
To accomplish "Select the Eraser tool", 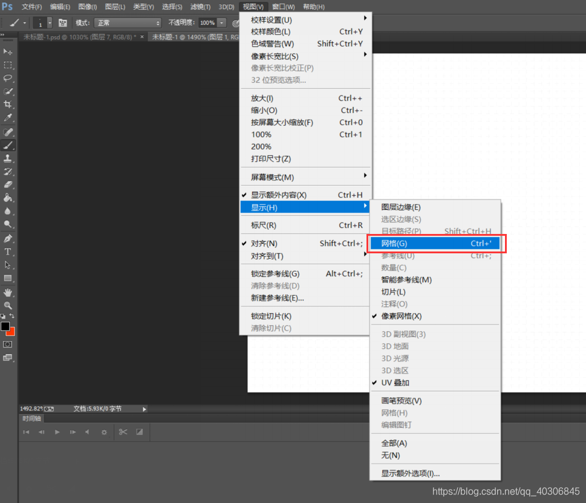I will pyautogui.click(x=7, y=184).
